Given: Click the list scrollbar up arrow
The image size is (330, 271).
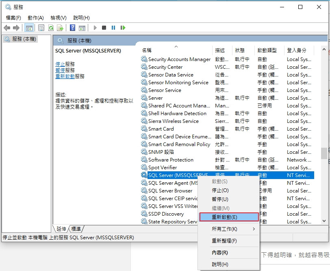Looking at the screenshot, I should [324, 49].
